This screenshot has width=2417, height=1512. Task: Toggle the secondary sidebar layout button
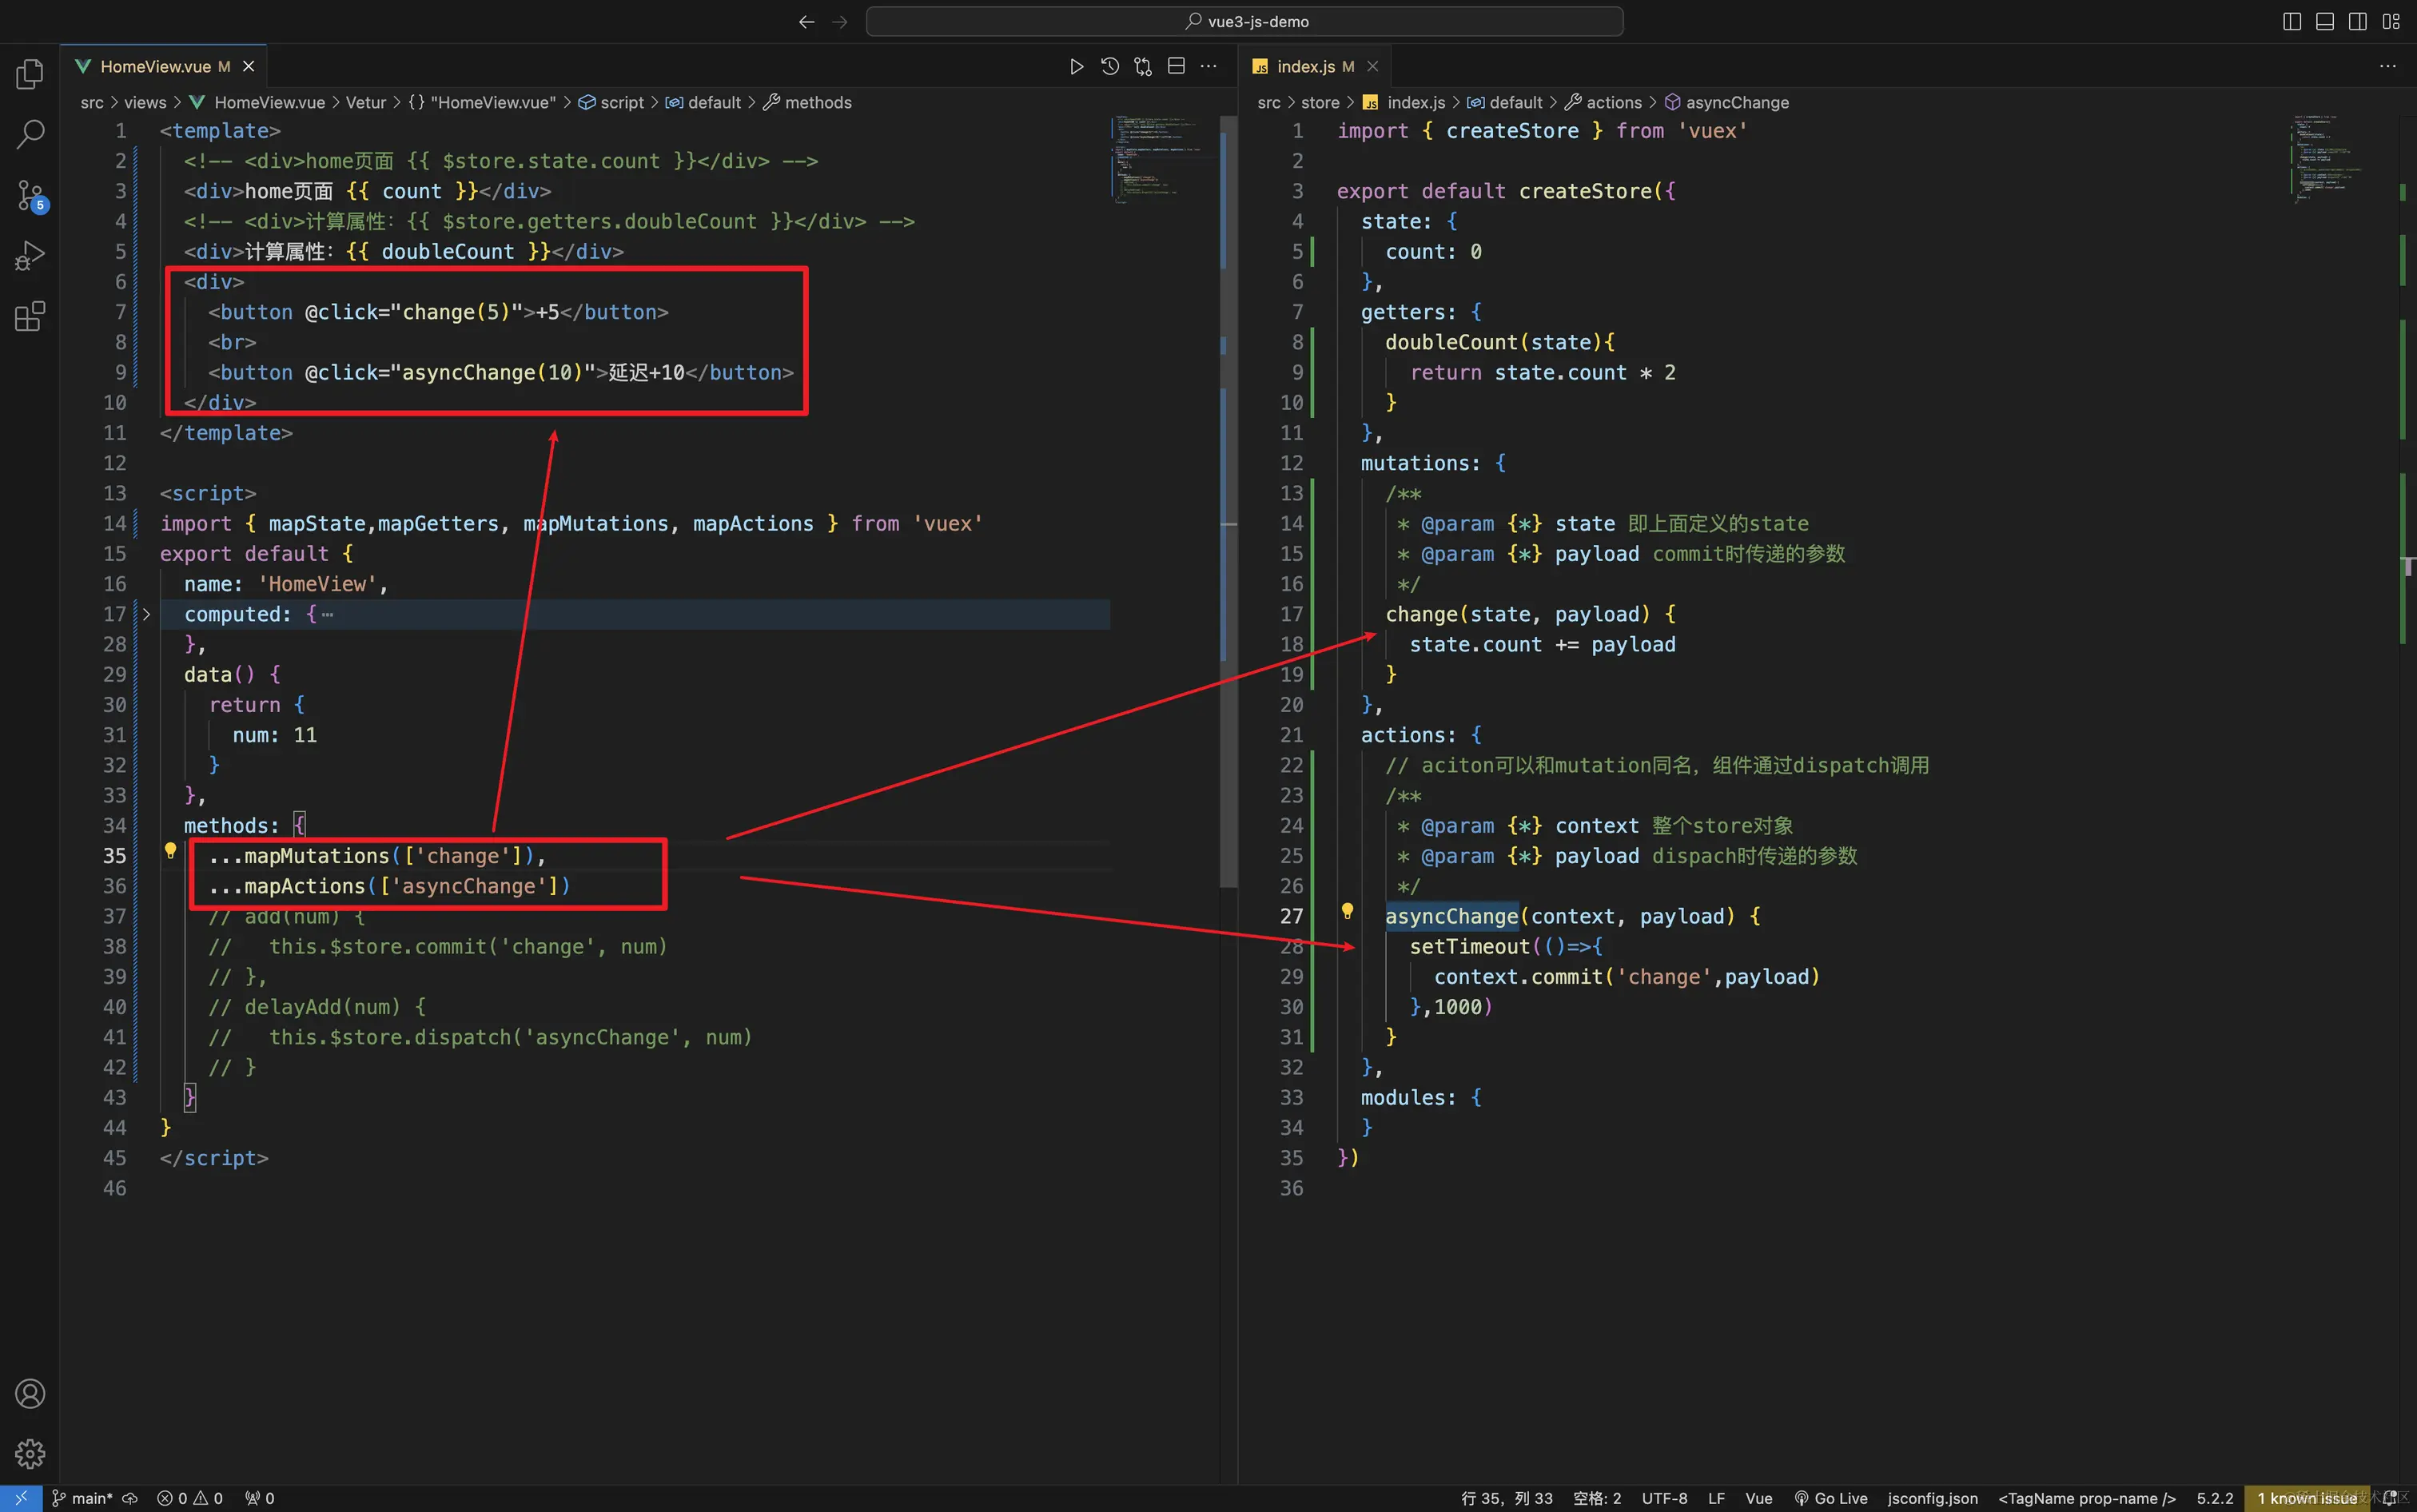point(2358,22)
